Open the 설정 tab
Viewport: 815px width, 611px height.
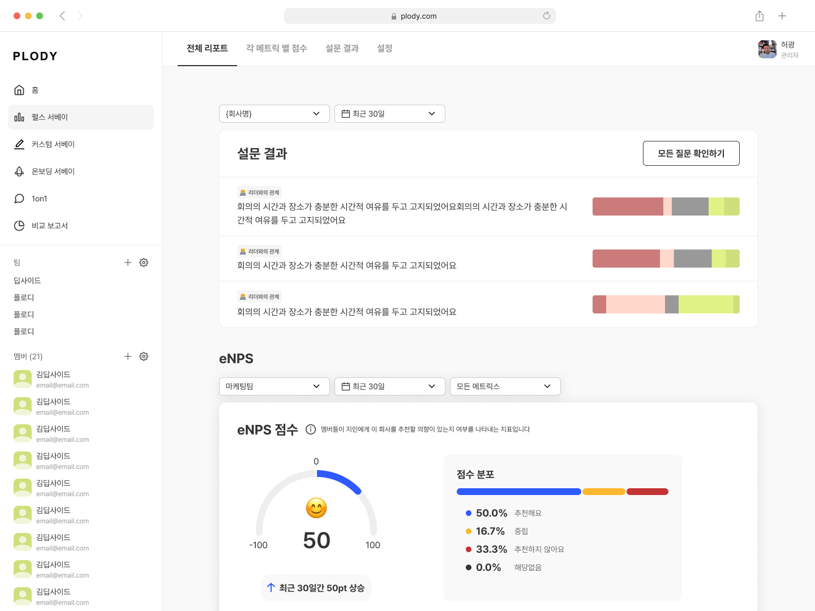[x=385, y=49]
